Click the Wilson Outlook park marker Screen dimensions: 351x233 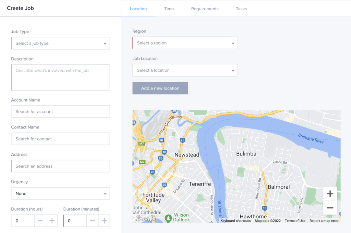point(168,217)
